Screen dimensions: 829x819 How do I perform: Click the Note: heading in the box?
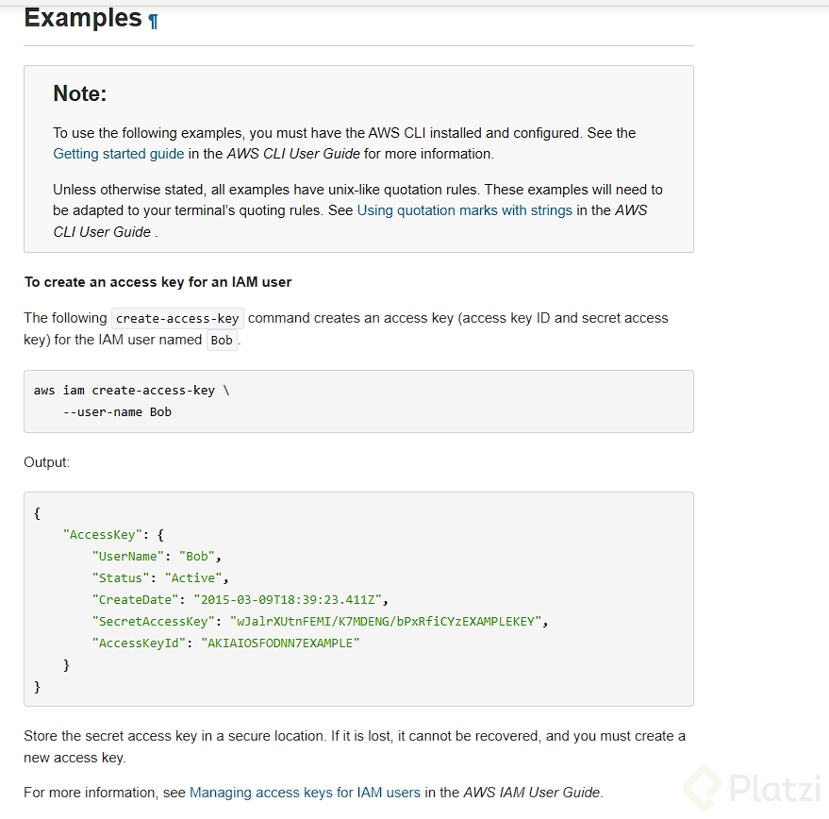click(80, 93)
